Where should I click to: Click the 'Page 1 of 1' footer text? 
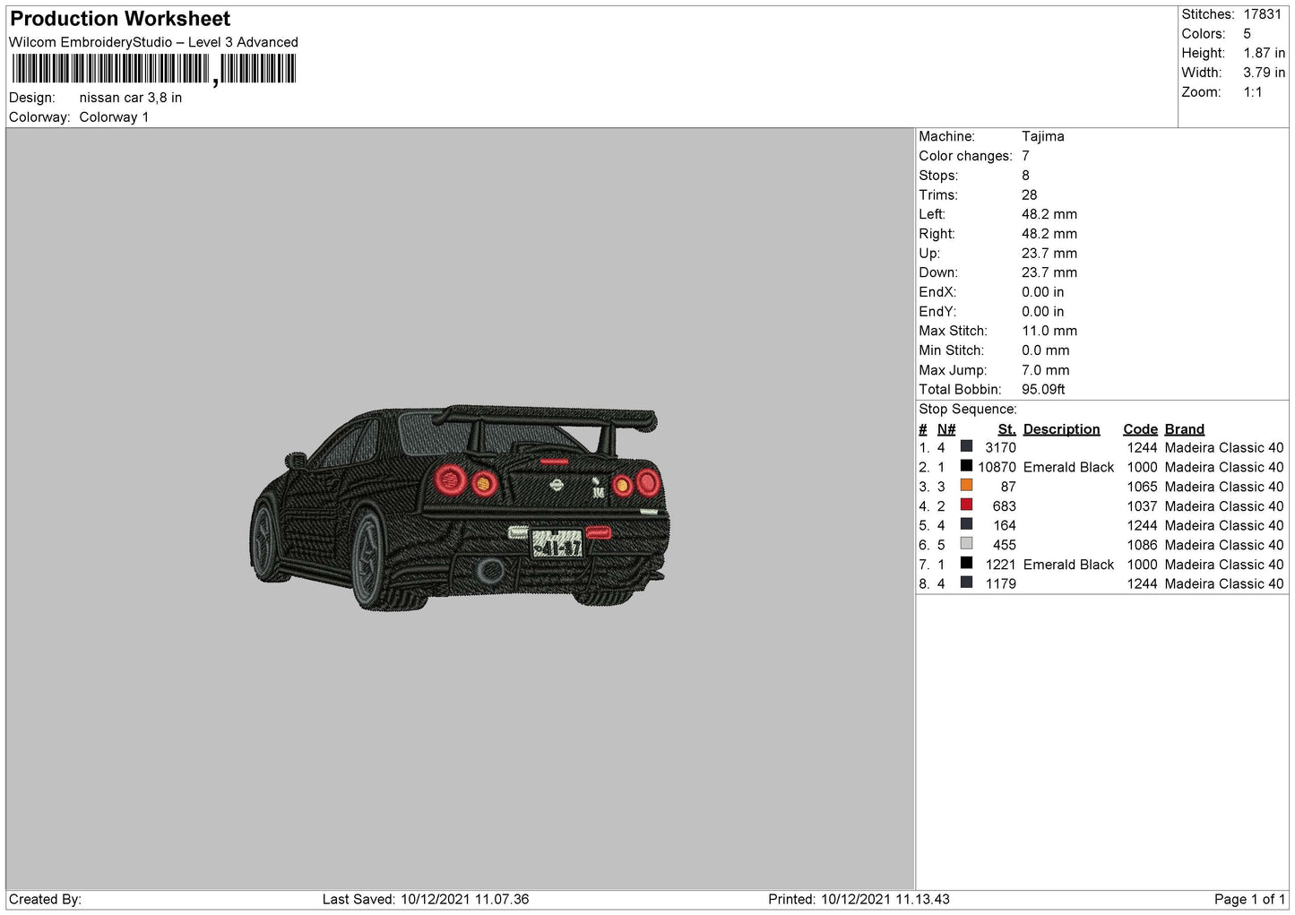[x=1249, y=899]
